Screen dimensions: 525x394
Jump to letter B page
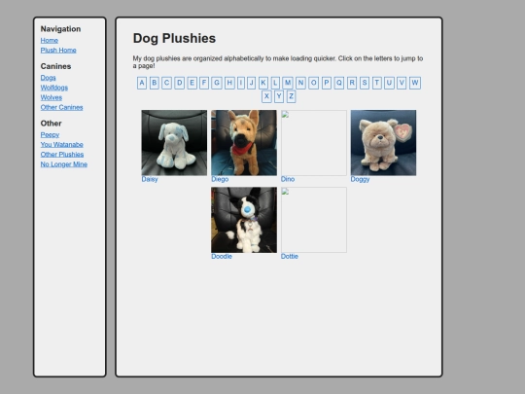(155, 83)
